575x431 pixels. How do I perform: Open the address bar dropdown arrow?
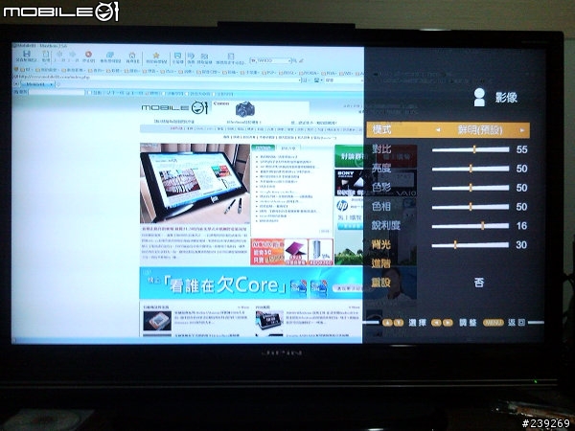coord(300,79)
